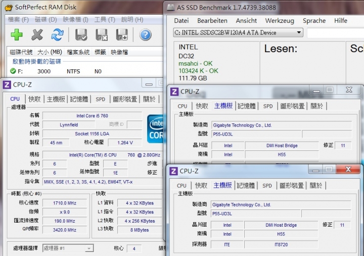Click the Z logo of the bottom-right CPU-Z window
Screen dimensions: 364x256
(173, 171)
